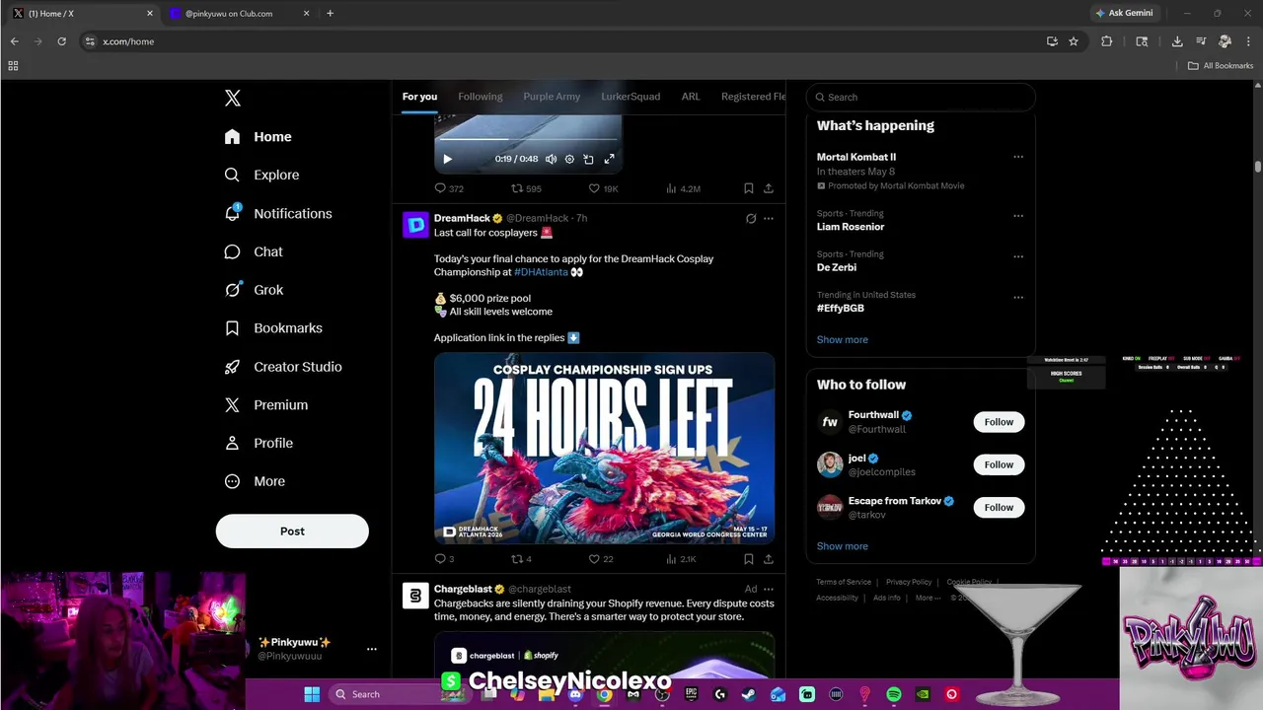The image size is (1263, 710).
Task: Open Pinkyuwu account options menu
Action: point(372,649)
